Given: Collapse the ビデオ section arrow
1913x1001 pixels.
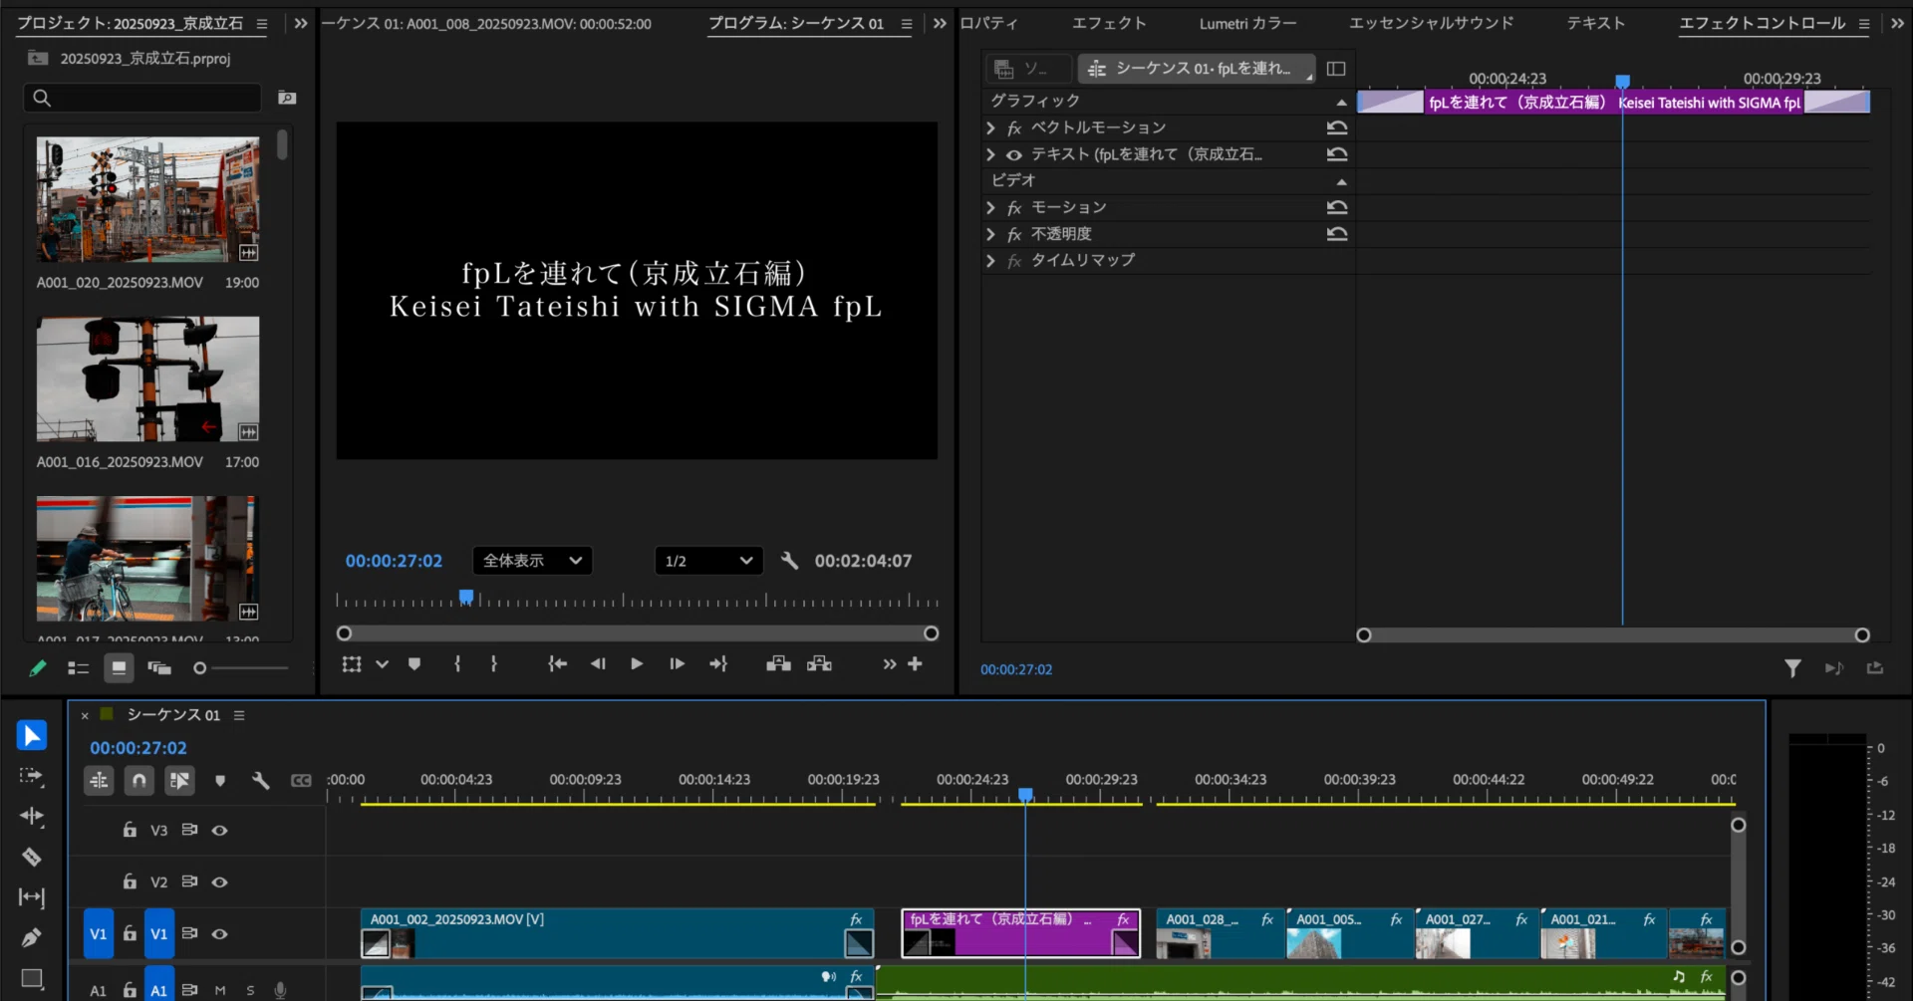Looking at the screenshot, I should tap(1341, 181).
